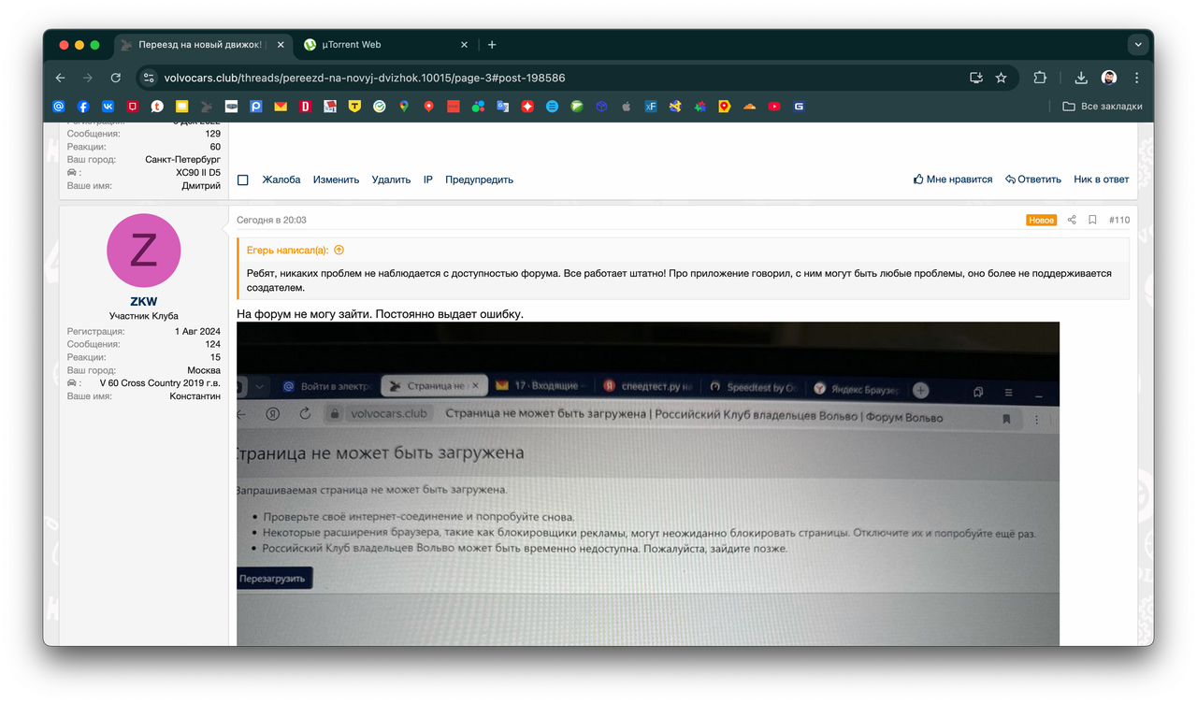This screenshot has width=1197, height=703.
Task: Open the attached error screenshot image
Action: tap(648, 484)
